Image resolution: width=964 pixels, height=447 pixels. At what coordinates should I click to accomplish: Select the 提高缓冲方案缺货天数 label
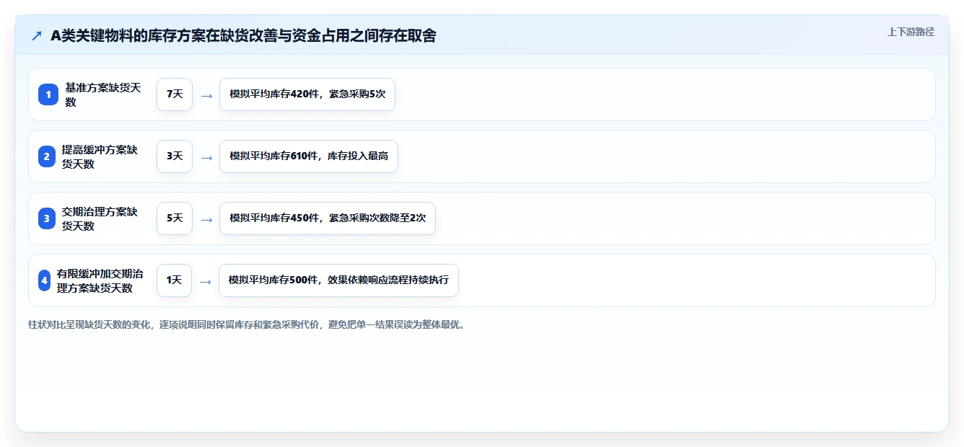[x=100, y=156]
